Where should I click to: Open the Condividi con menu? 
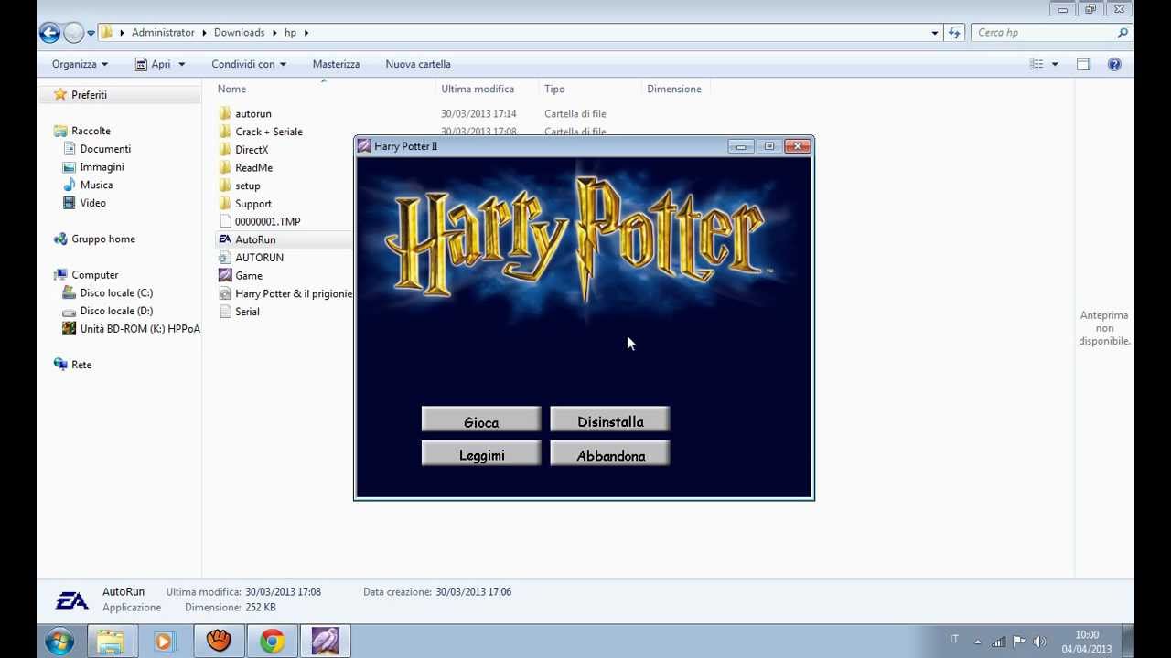tap(249, 64)
